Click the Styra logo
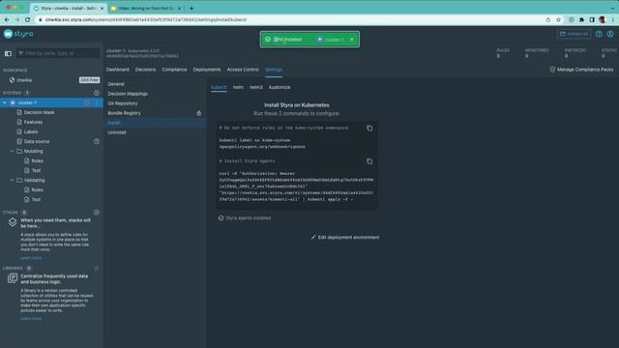Image resolution: width=619 pixels, height=348 pixels. pos(18,34)
